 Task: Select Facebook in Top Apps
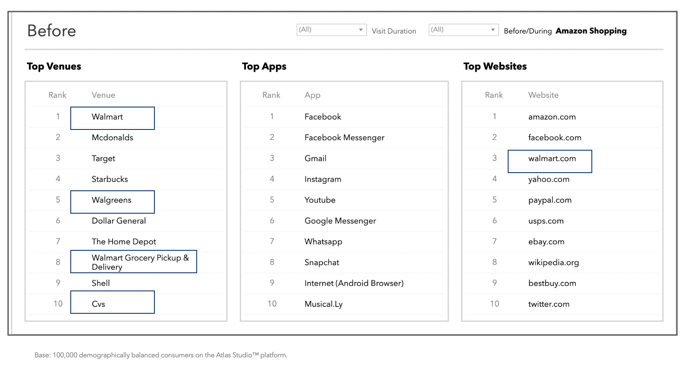coord(323,117)
